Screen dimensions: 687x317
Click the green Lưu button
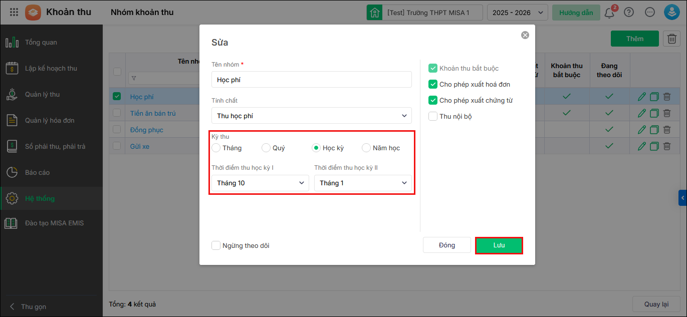(499, 245)
